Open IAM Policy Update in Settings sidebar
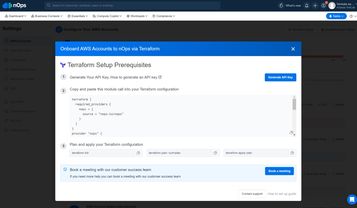This screenshot has width=357, height=208. 22,79
